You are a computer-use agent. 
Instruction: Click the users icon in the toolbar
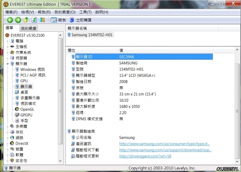pos(42,20)
